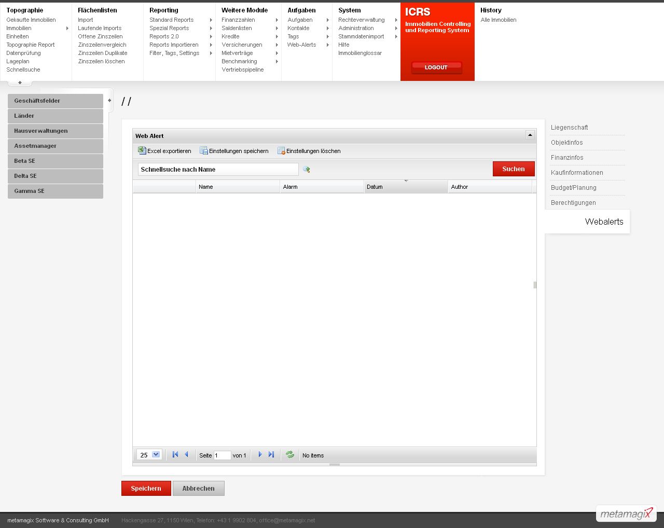Open Laufende Imports menu entry
Image resolution: width=664 pixels, height=528 pixels.
[100, 28]
